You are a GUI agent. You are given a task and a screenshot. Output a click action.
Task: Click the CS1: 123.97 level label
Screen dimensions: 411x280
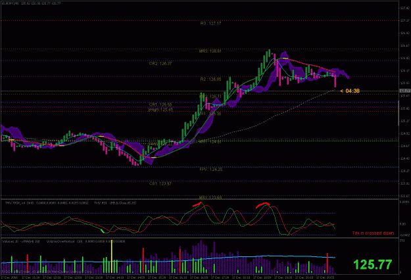pyautogui.click(x=160, y=183)
